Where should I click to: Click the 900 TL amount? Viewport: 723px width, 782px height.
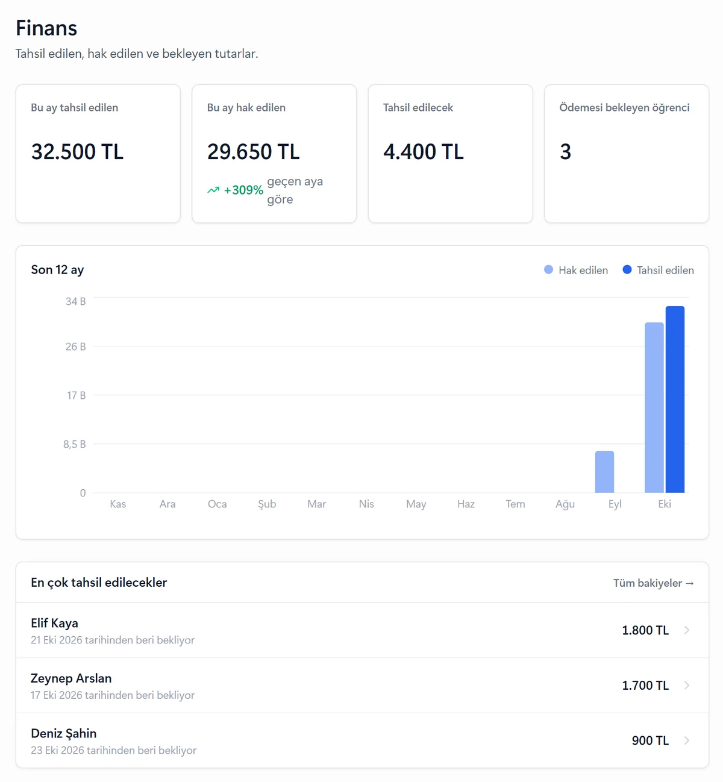coord(651,740)
